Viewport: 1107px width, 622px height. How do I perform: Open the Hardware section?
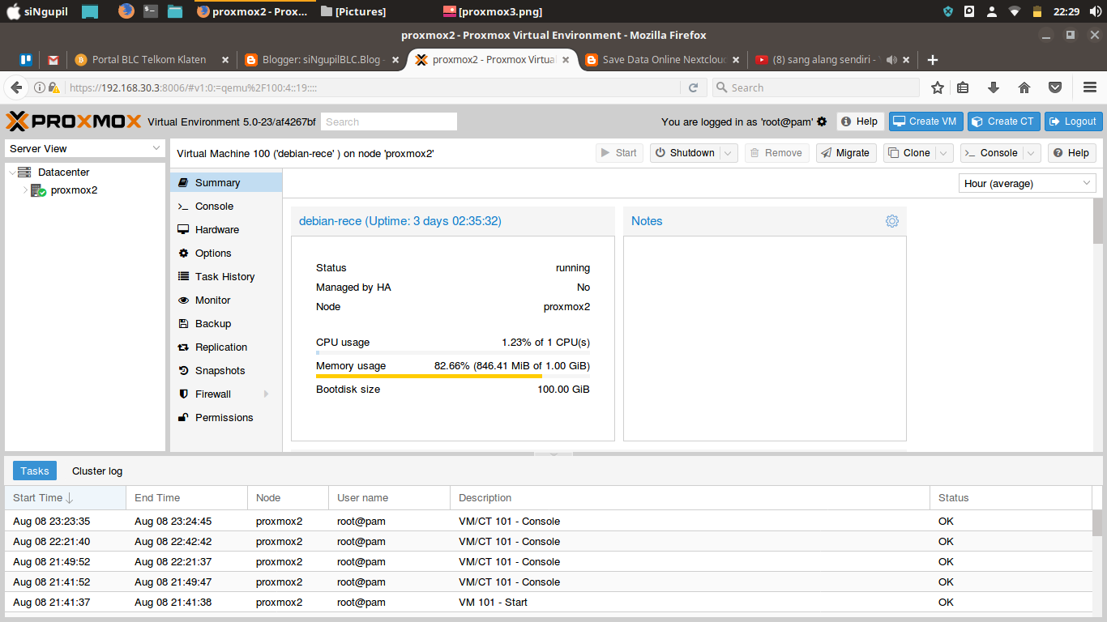click(x=226, y=230)
